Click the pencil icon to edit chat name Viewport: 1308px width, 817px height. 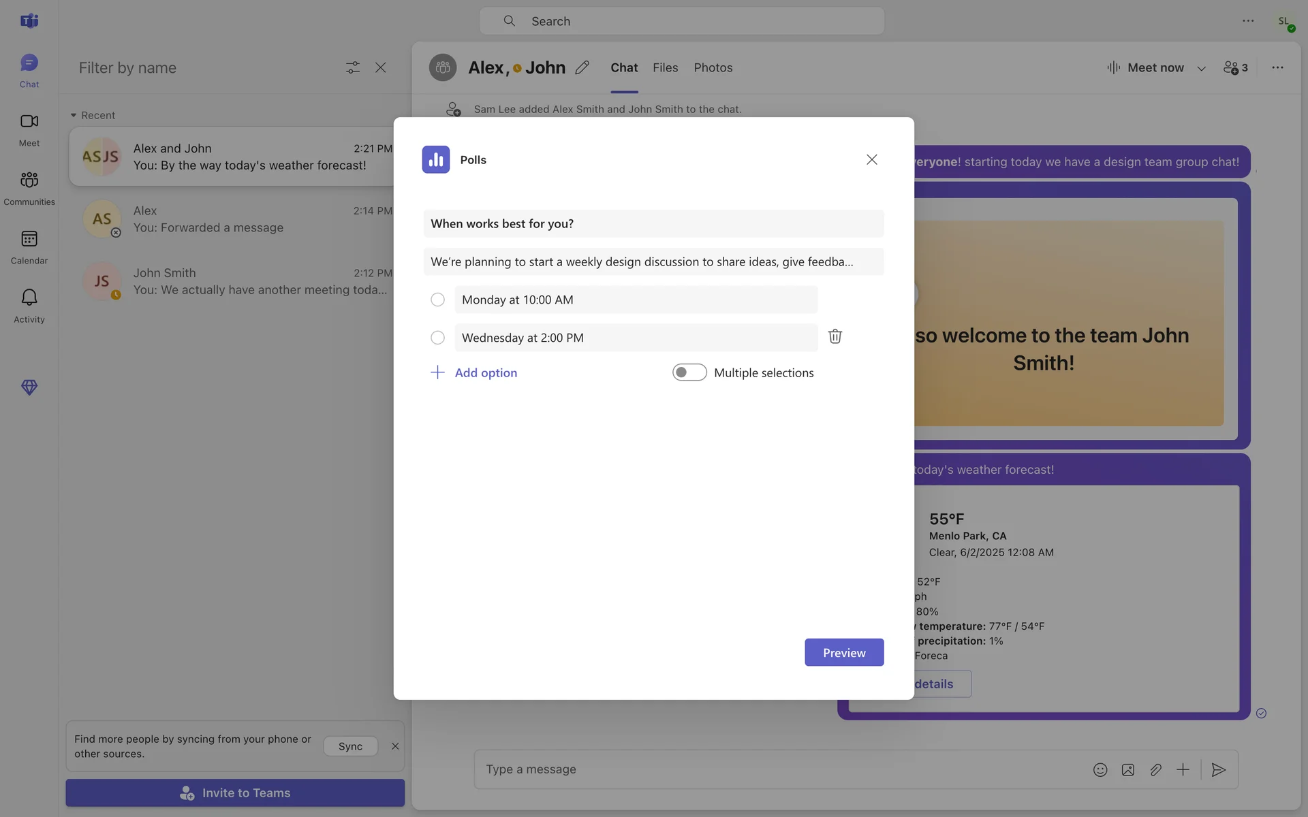pos(582,67)
